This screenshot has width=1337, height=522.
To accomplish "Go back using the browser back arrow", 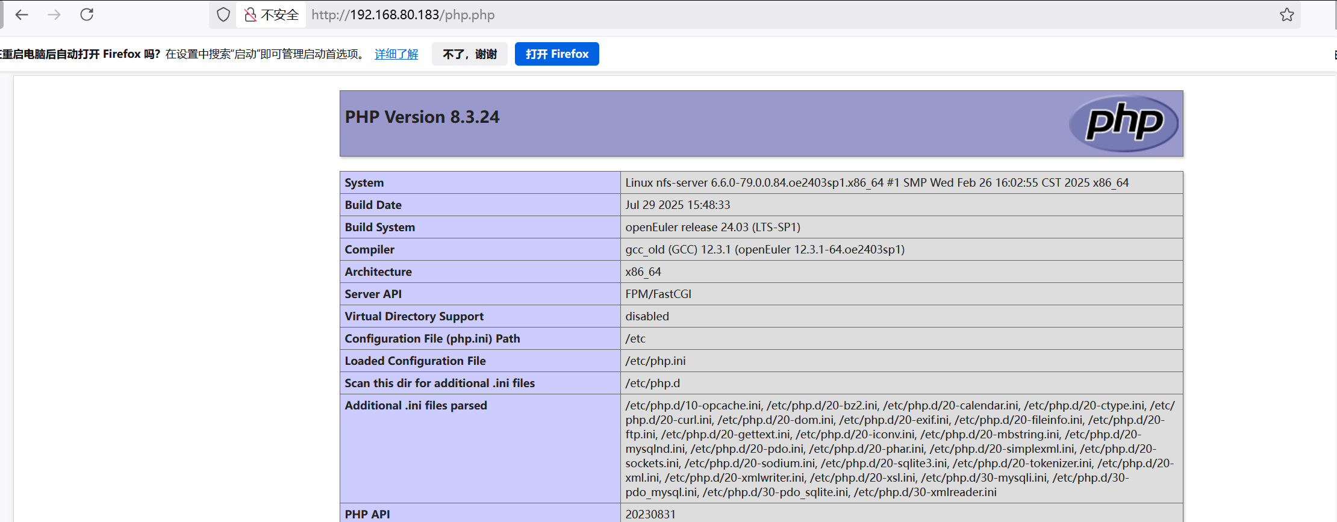I will 22,14.
